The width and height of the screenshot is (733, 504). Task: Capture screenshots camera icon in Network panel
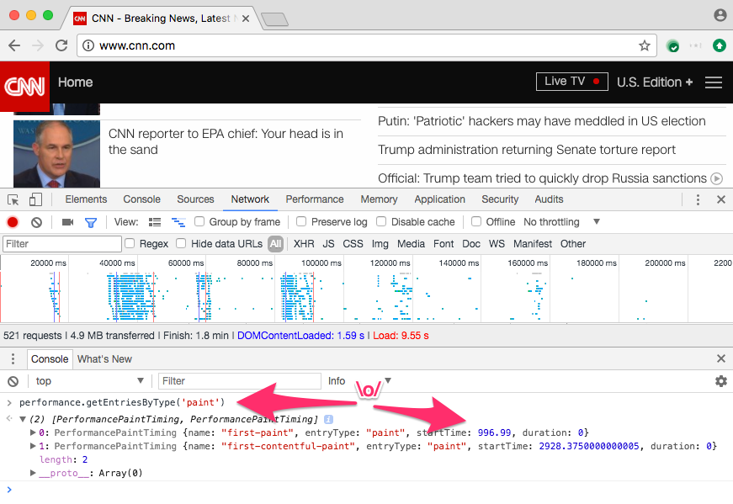(x=68, y=222)
